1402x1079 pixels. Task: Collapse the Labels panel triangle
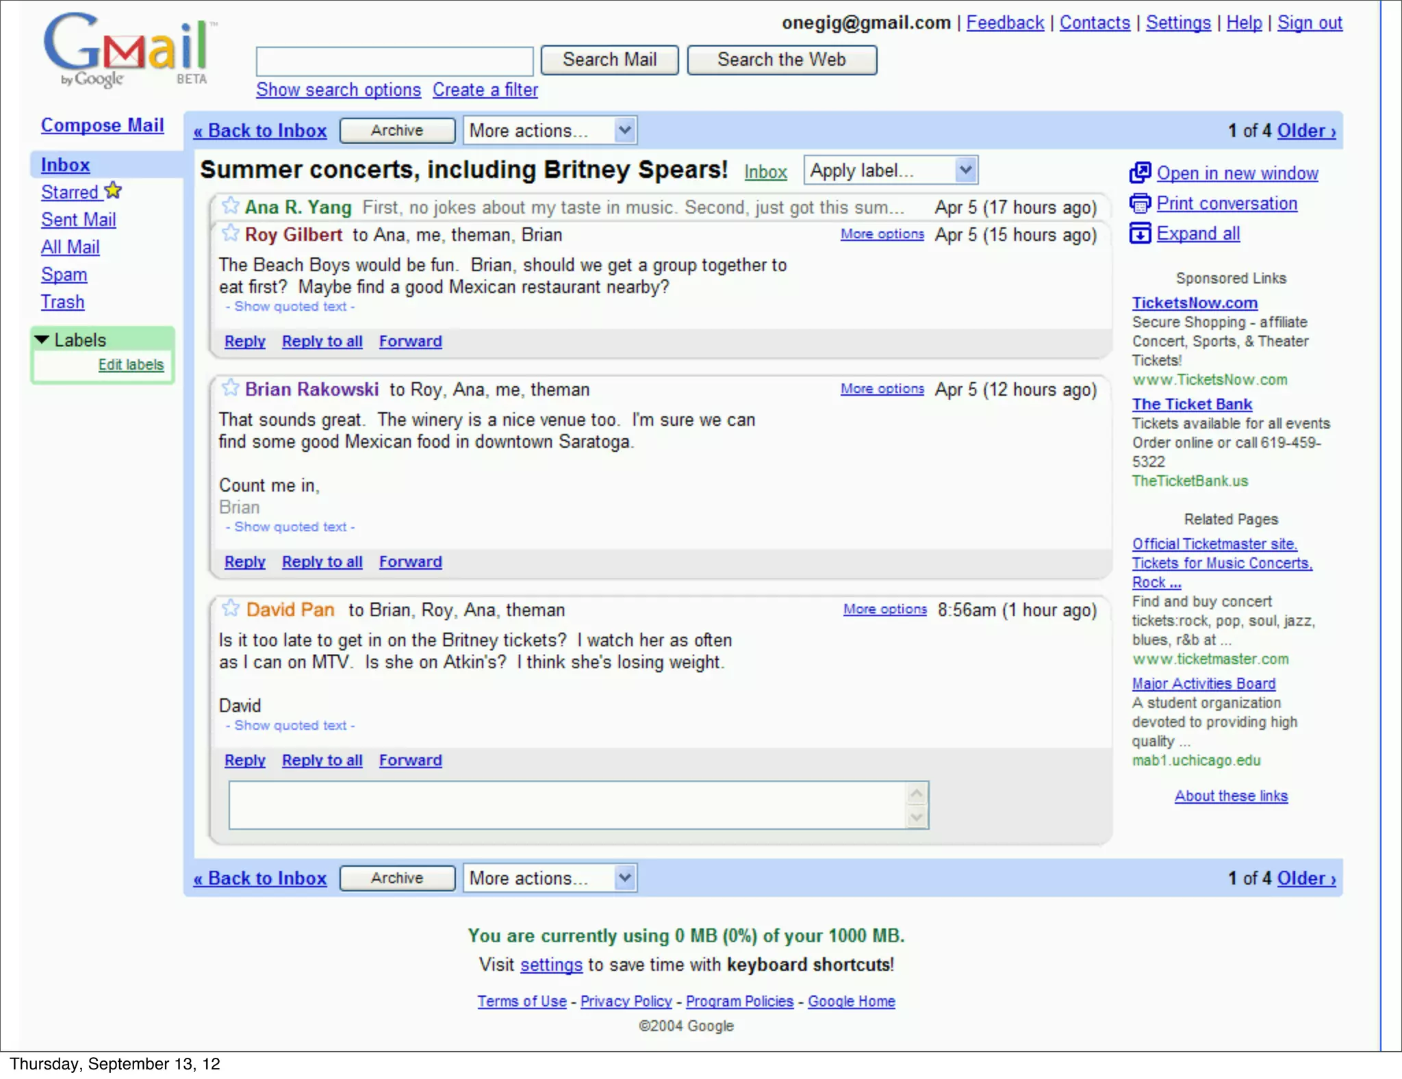[42, 340]
